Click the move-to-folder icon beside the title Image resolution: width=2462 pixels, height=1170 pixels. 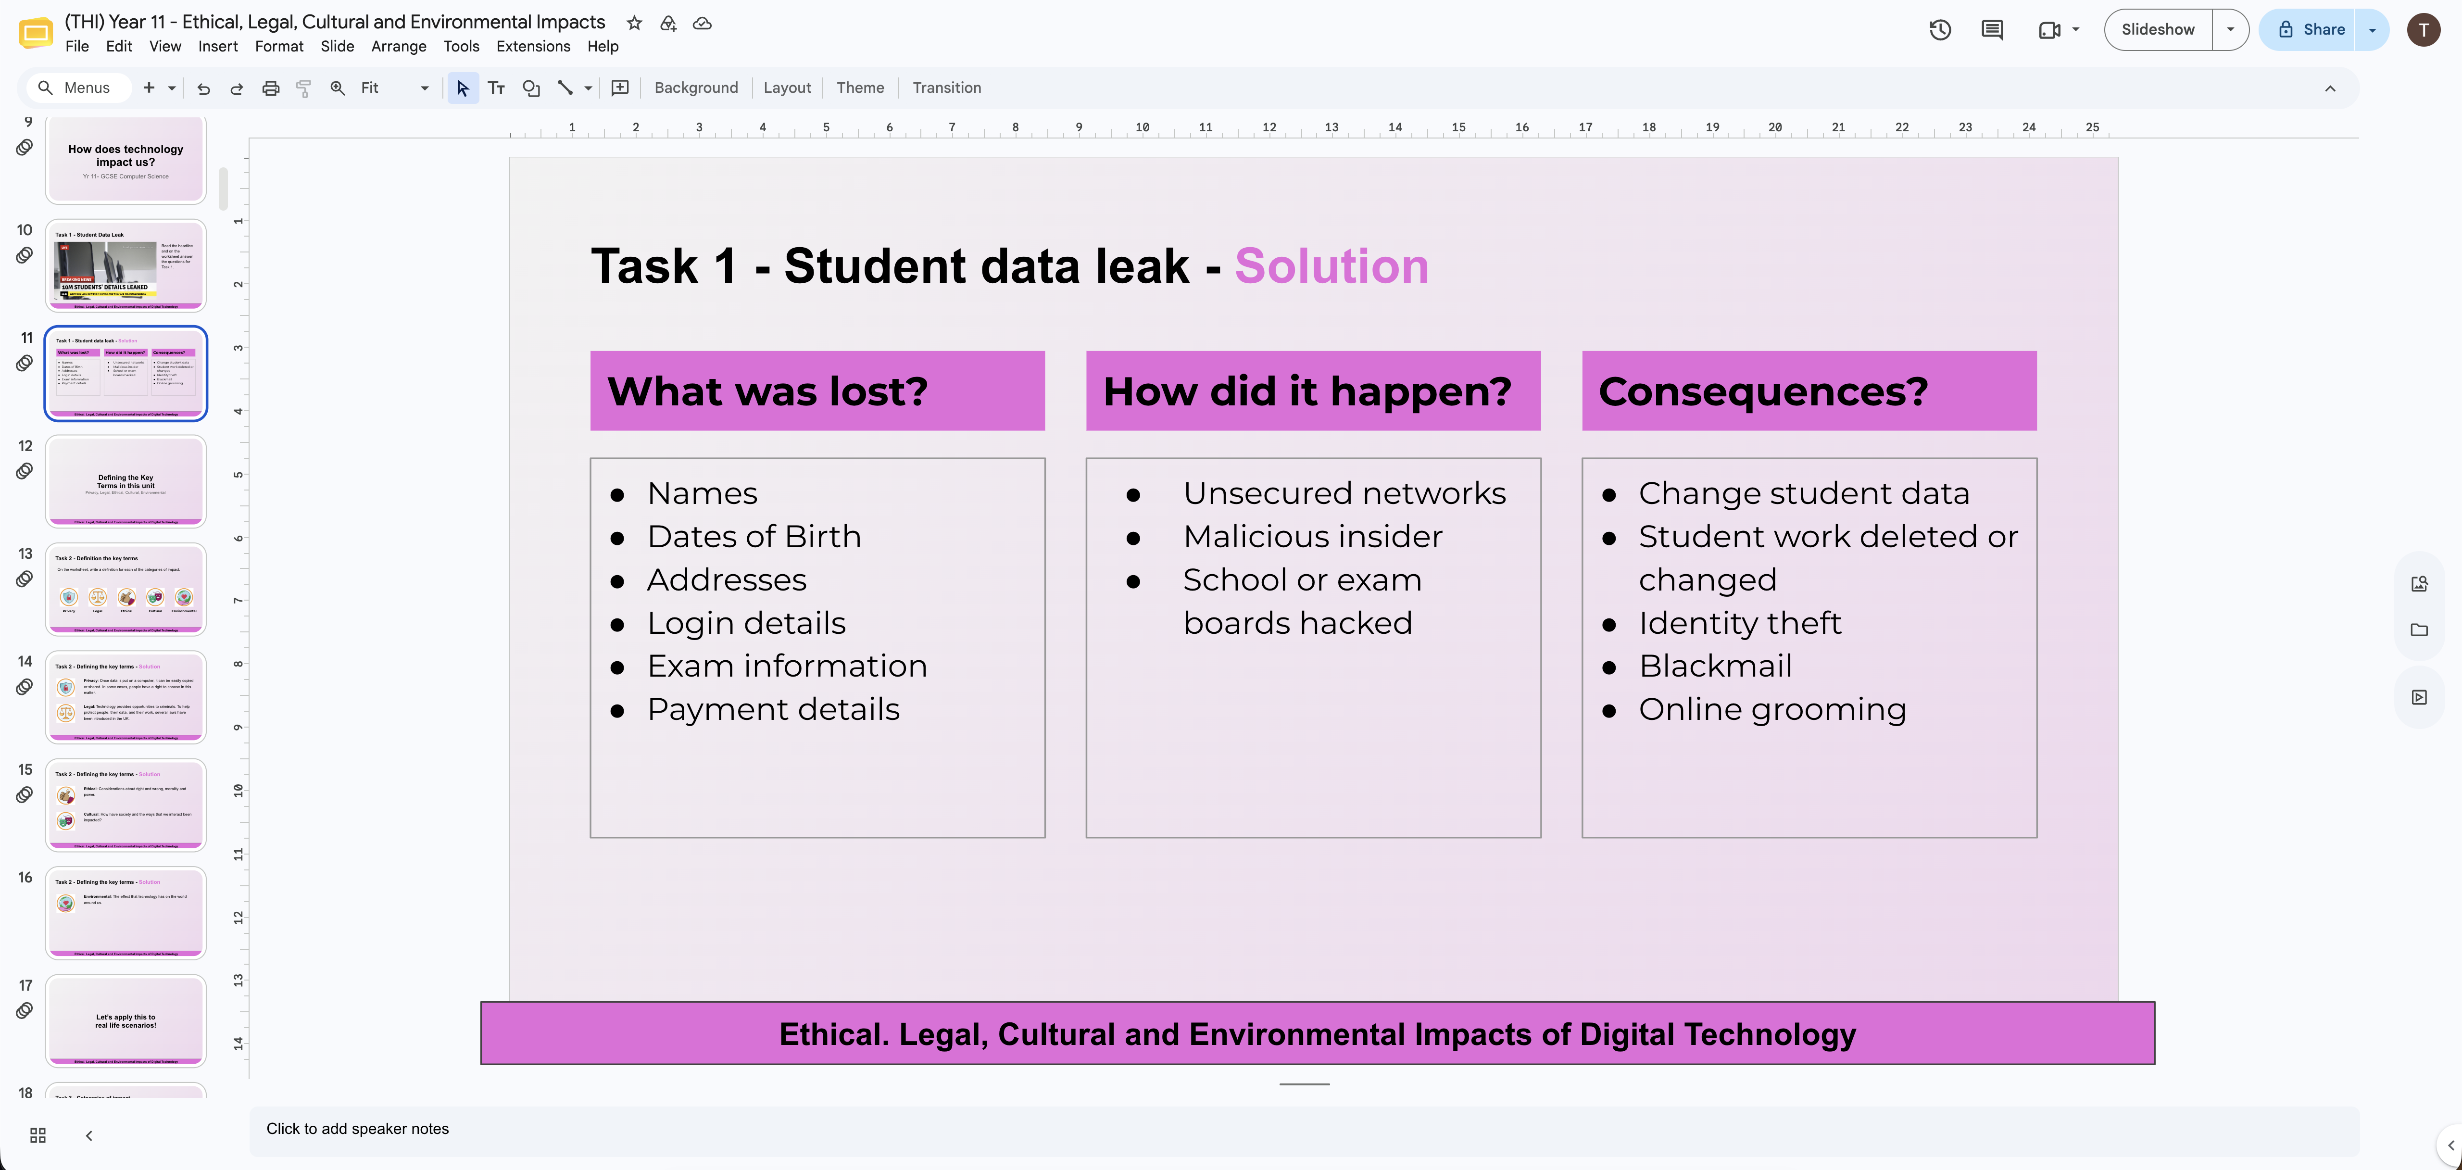click(668, 23)
